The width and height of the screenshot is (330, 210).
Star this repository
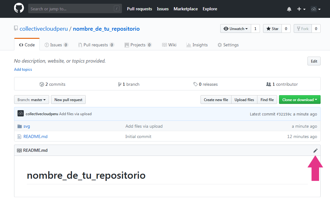[272, 29]
